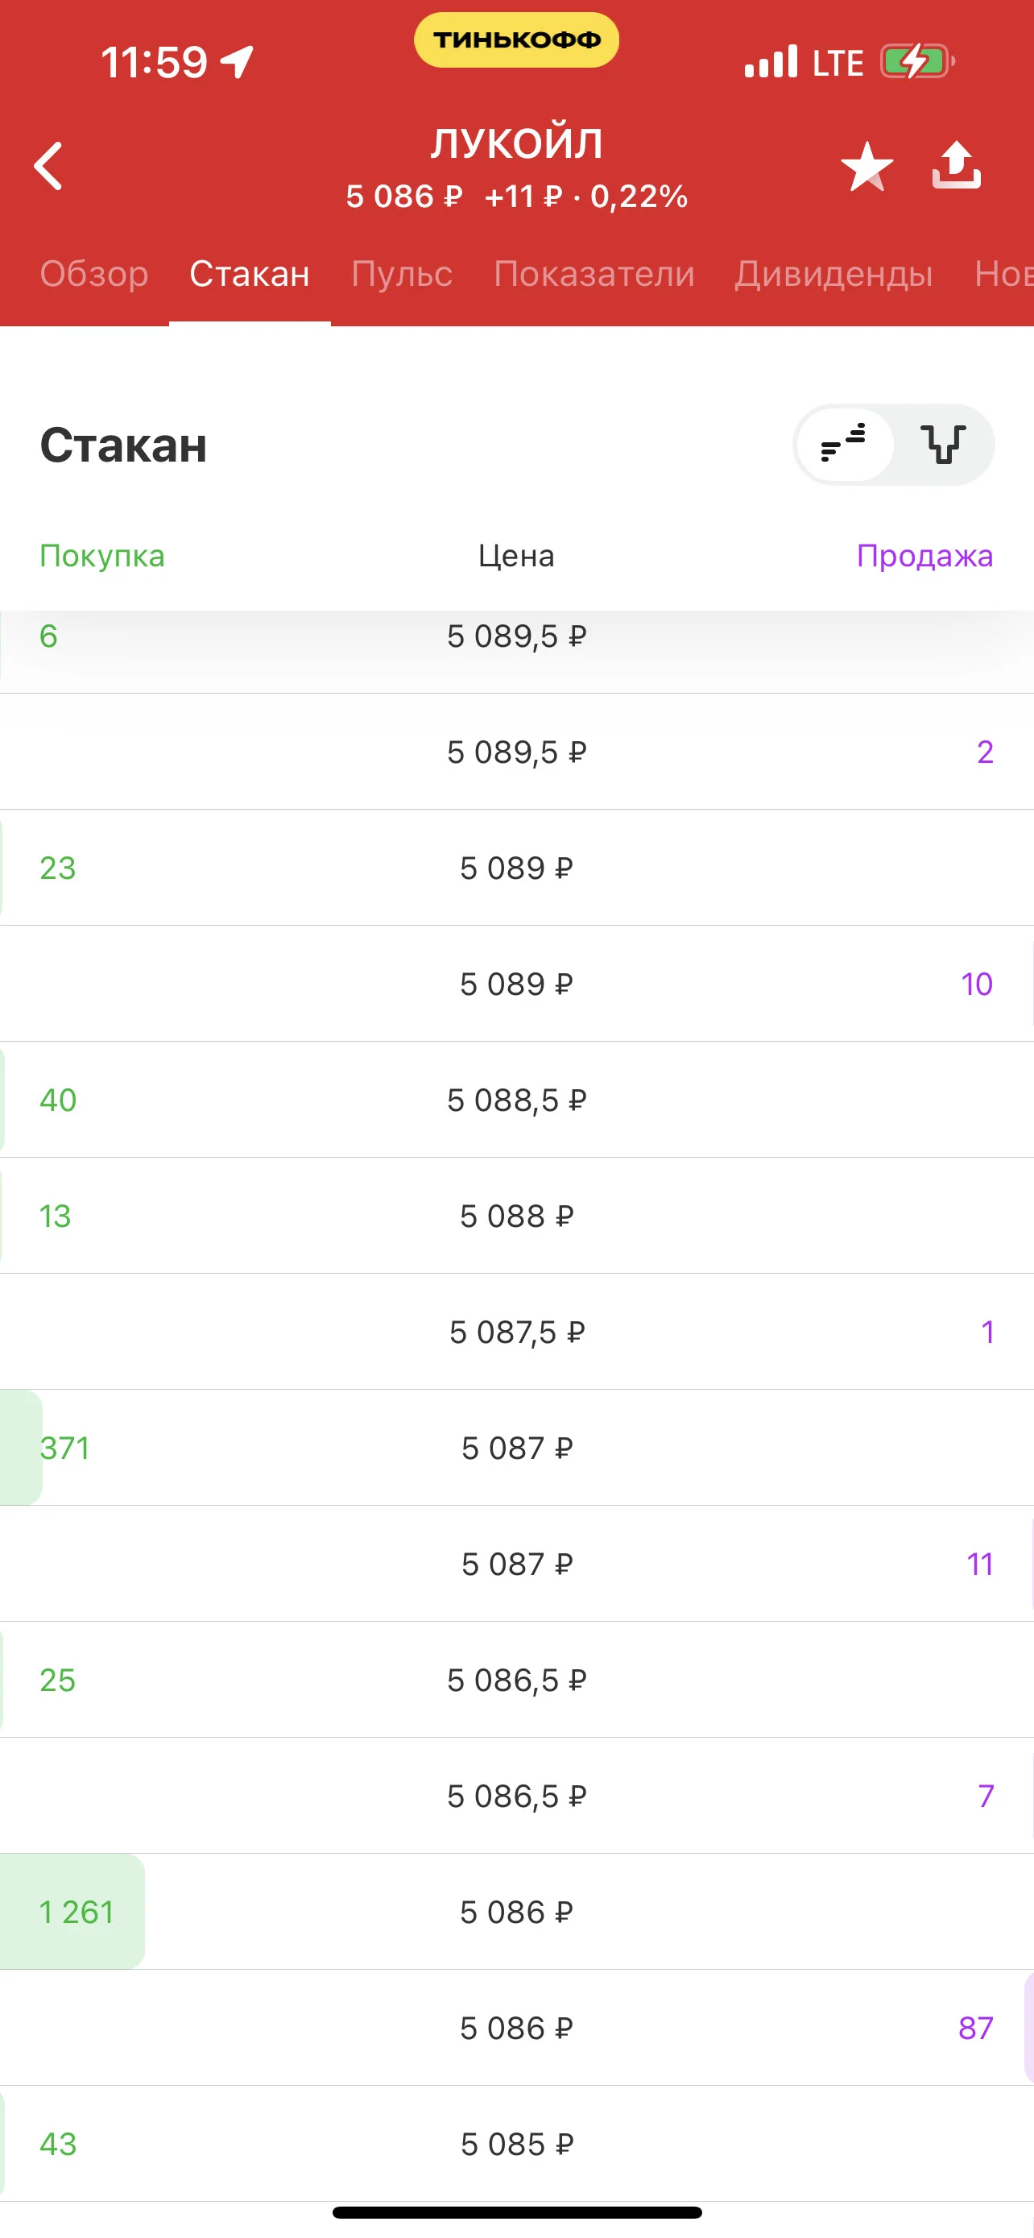1034x2238 pixels.
Task: Switch to depth chart view toggle
Action: (x=943, y=445)
